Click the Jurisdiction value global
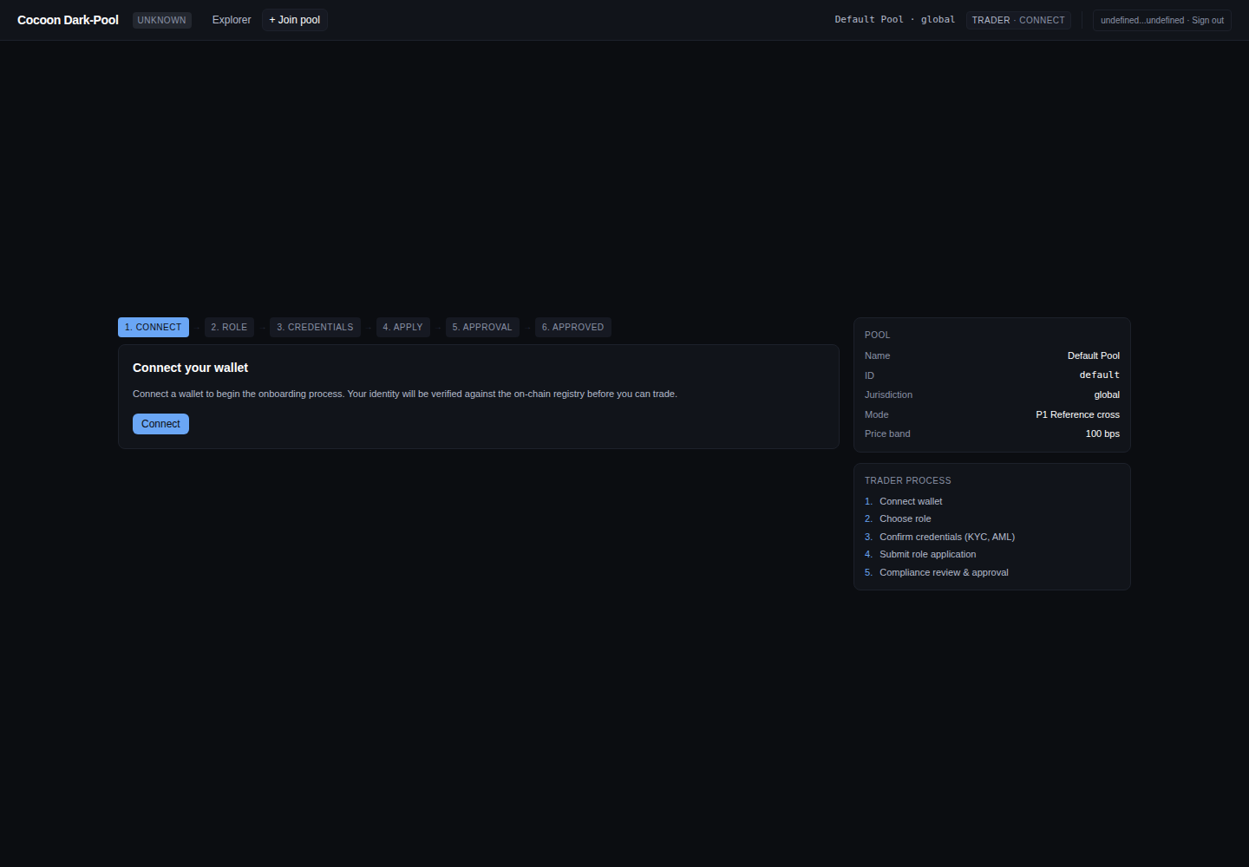 coord(1107,394)
